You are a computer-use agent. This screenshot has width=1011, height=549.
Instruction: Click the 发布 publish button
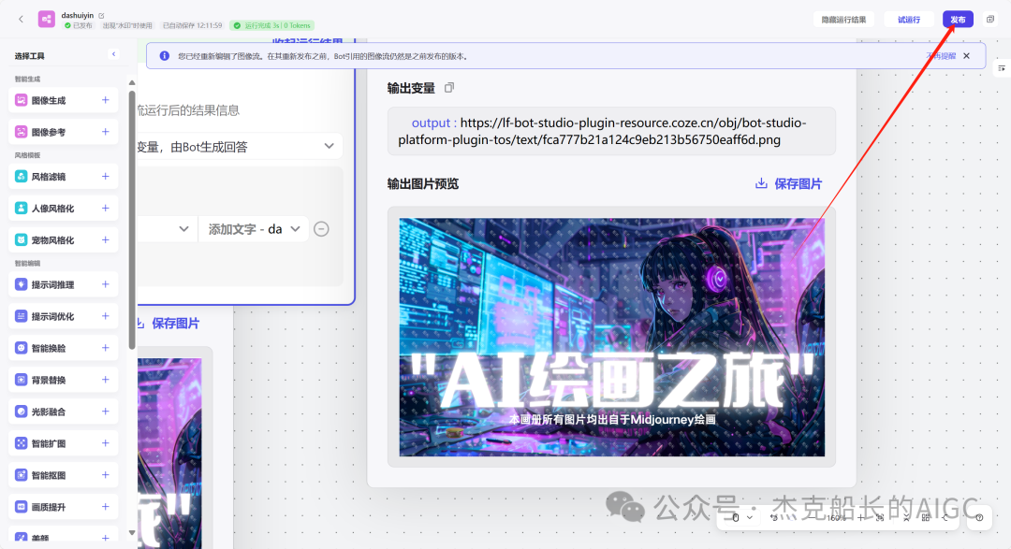pyautogui.click(x=958, y=20)
